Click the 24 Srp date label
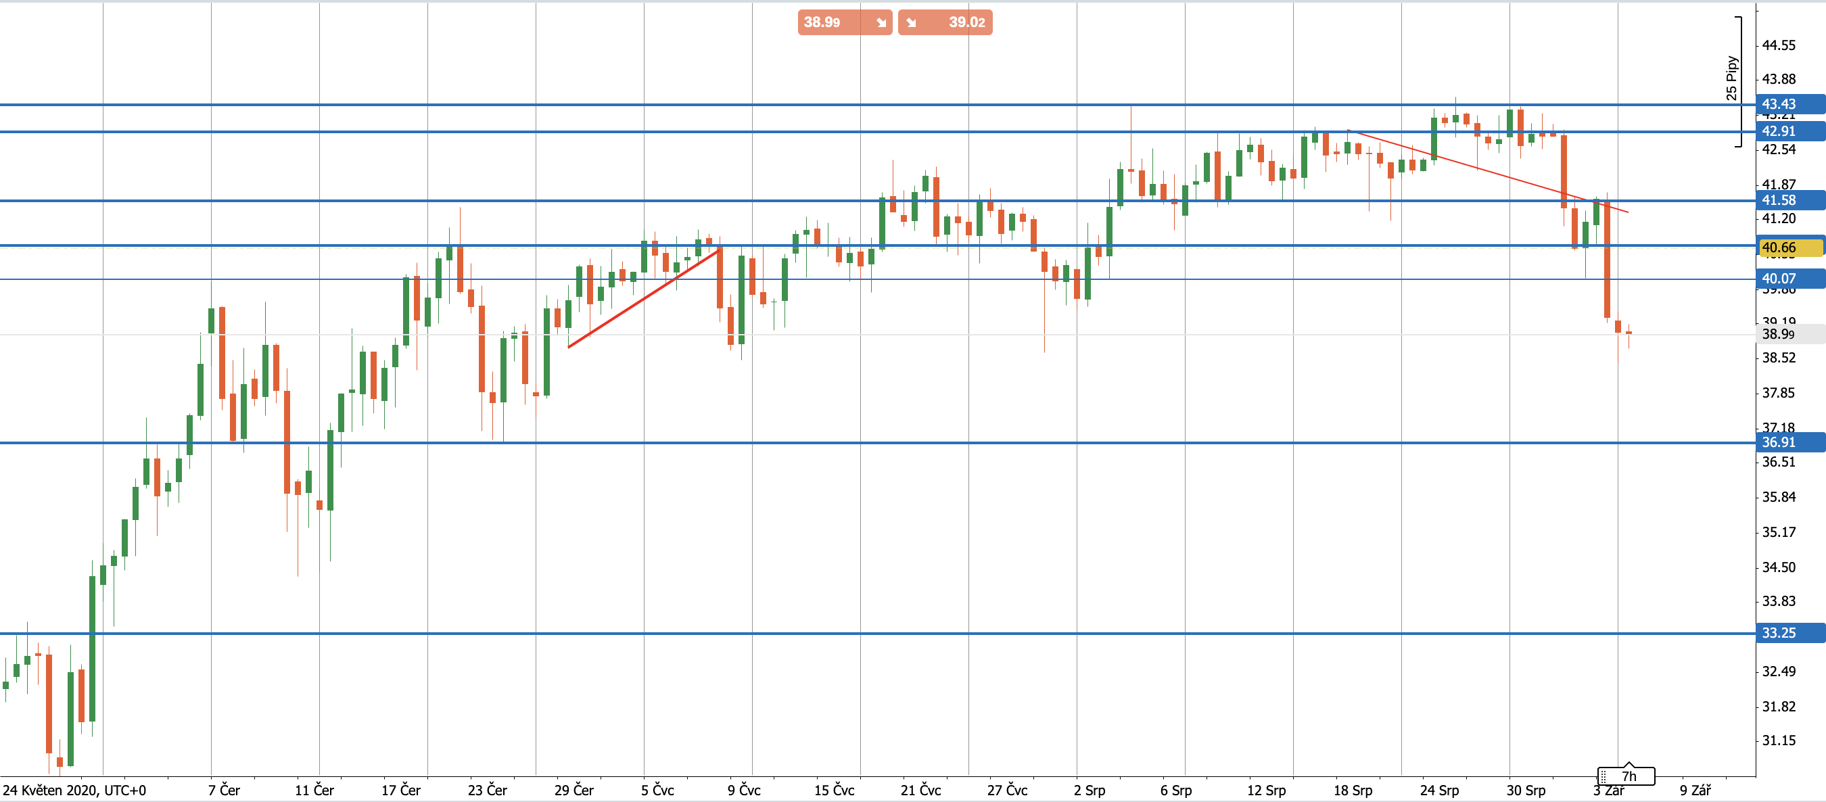 tap(1439, 790)
